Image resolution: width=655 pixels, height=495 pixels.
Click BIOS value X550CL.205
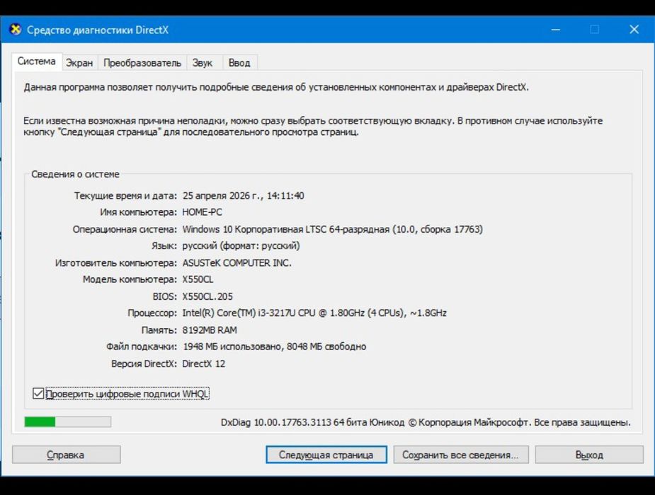pyautogui.click(x=207, y=296)
